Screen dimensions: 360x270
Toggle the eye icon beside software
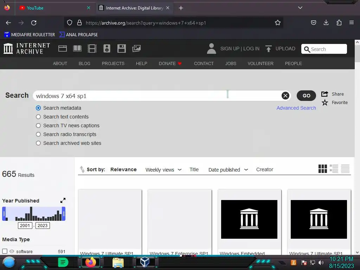coord(12,251)
